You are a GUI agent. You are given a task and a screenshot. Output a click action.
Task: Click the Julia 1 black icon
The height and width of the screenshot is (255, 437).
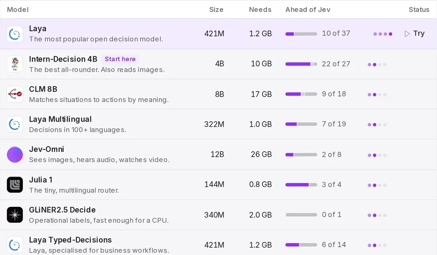coord(15,185)
